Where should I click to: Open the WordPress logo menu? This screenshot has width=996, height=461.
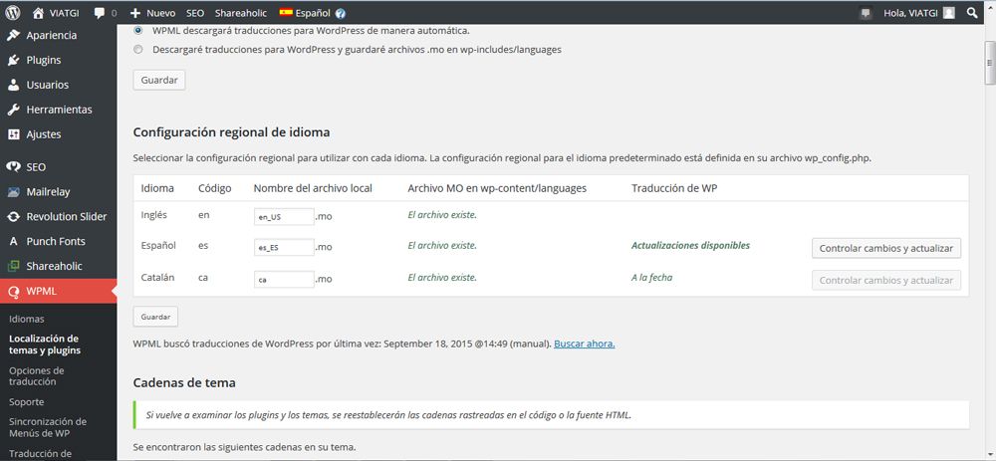point(13,13)
